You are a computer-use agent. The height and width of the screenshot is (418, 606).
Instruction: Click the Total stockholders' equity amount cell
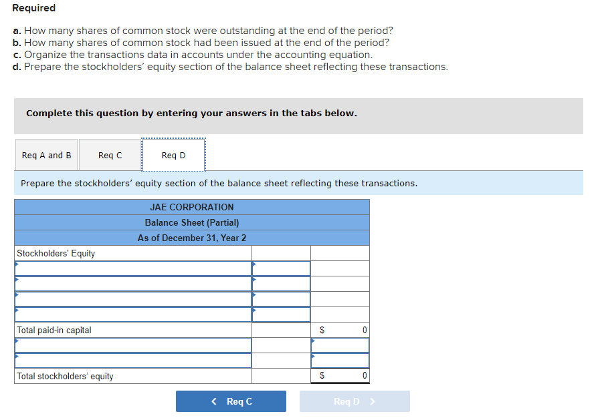(340, 375)
